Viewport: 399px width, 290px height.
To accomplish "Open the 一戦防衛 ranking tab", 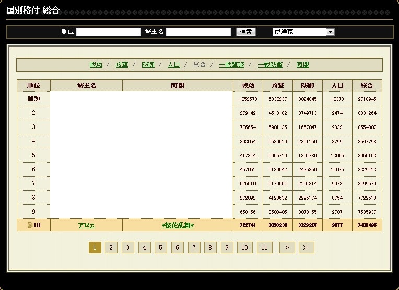I will point(270,65).
